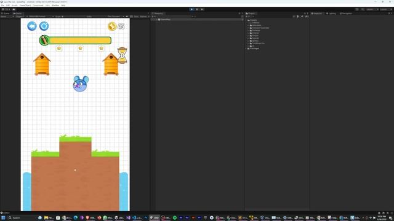Click the Hierarchy panel add (+) button
The width and height of the screenshot is (394, 221).
click(x=153, y=17)
